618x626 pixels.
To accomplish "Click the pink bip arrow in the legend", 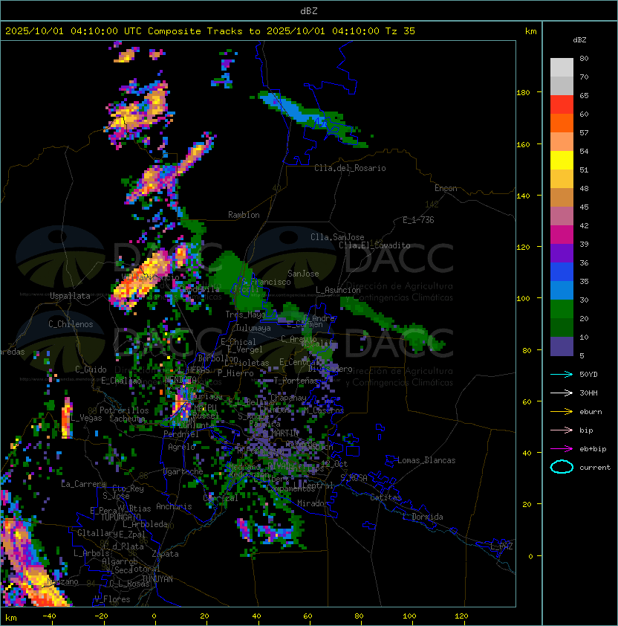I will 562,430.
